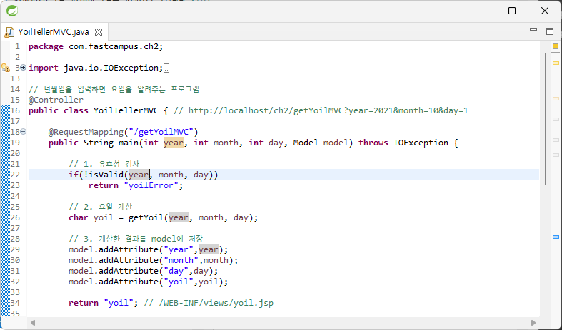The height and width of the screenshot is (330, 562).
Task: Click the char yoil declaration on line 26
Action: tap(91, 217)
